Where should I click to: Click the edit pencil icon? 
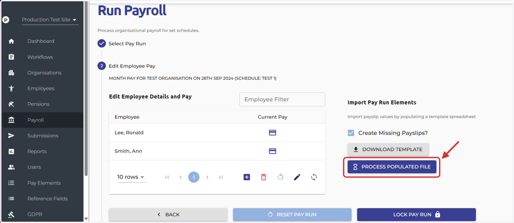tap(297, 177)
